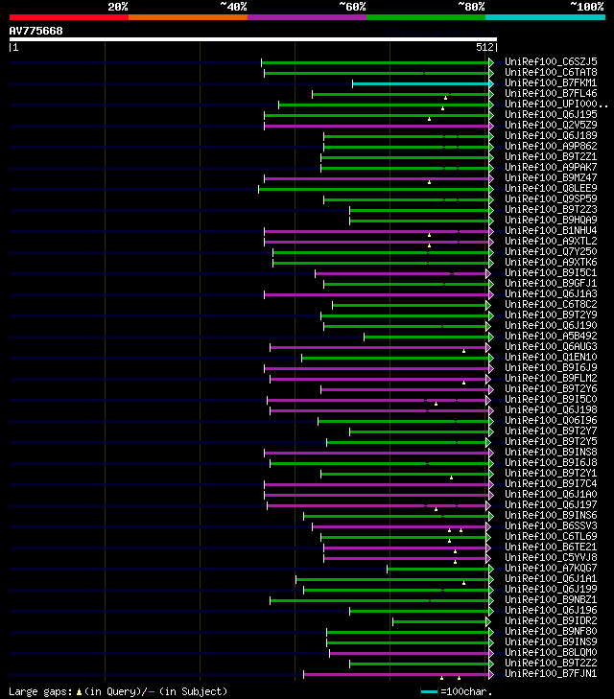Click the UniRef100_A9PAK7 label
614x699 pixels.
click(x=551, y=167)
